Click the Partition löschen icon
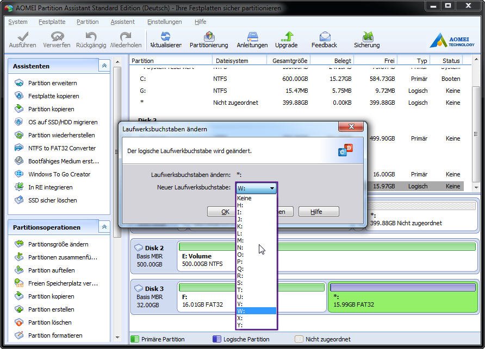 coord(19,322)
